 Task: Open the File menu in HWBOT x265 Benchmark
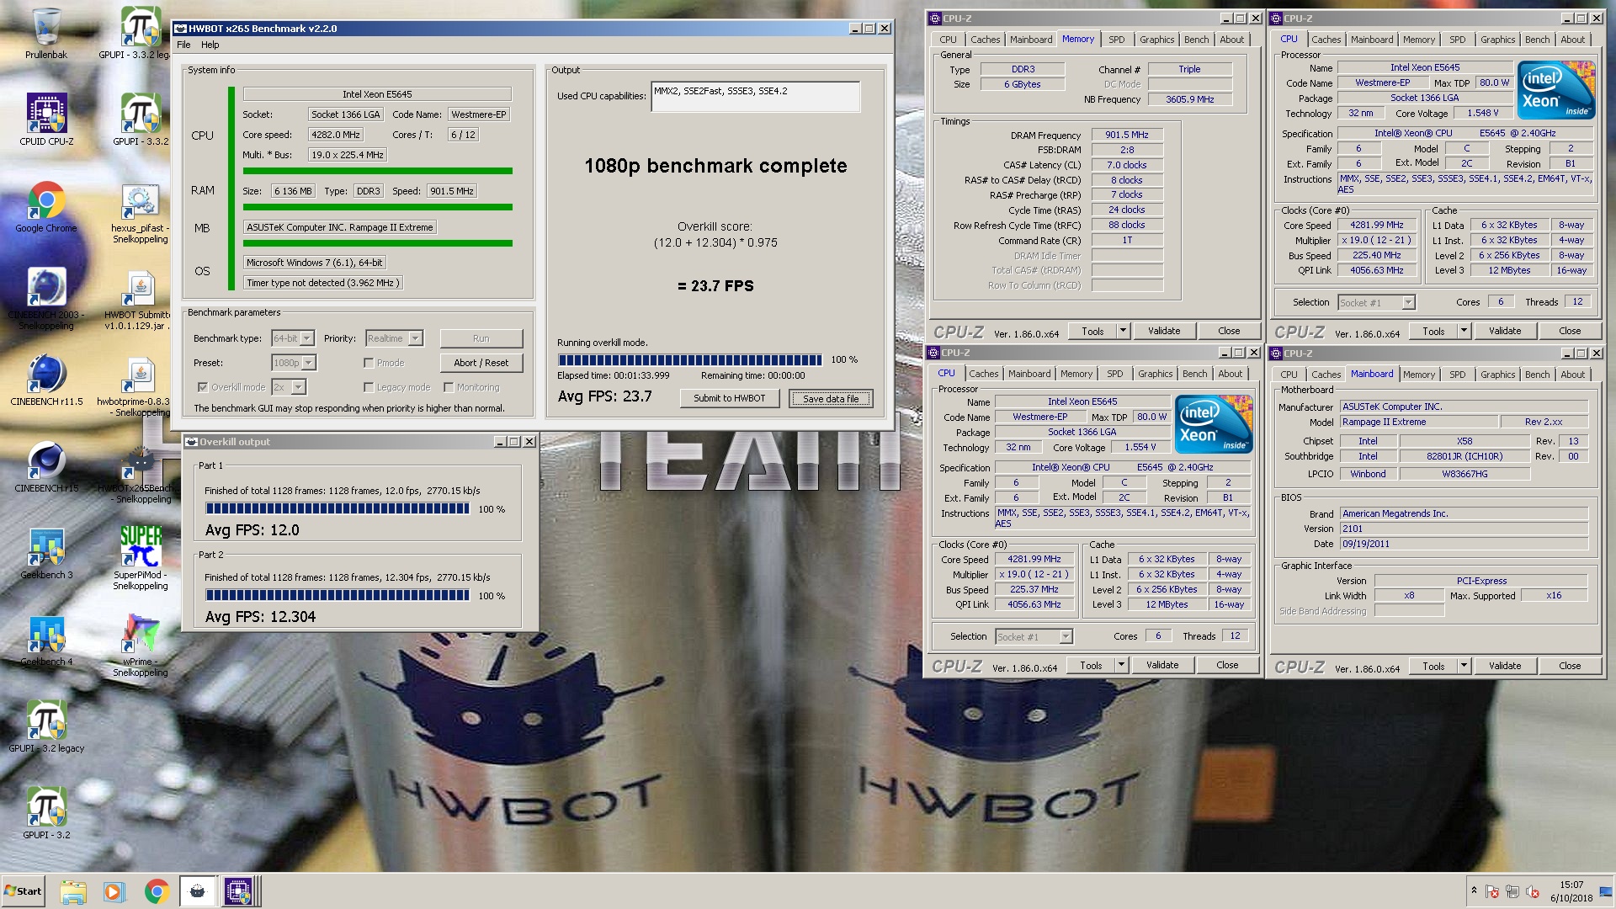tap(183, 45)
